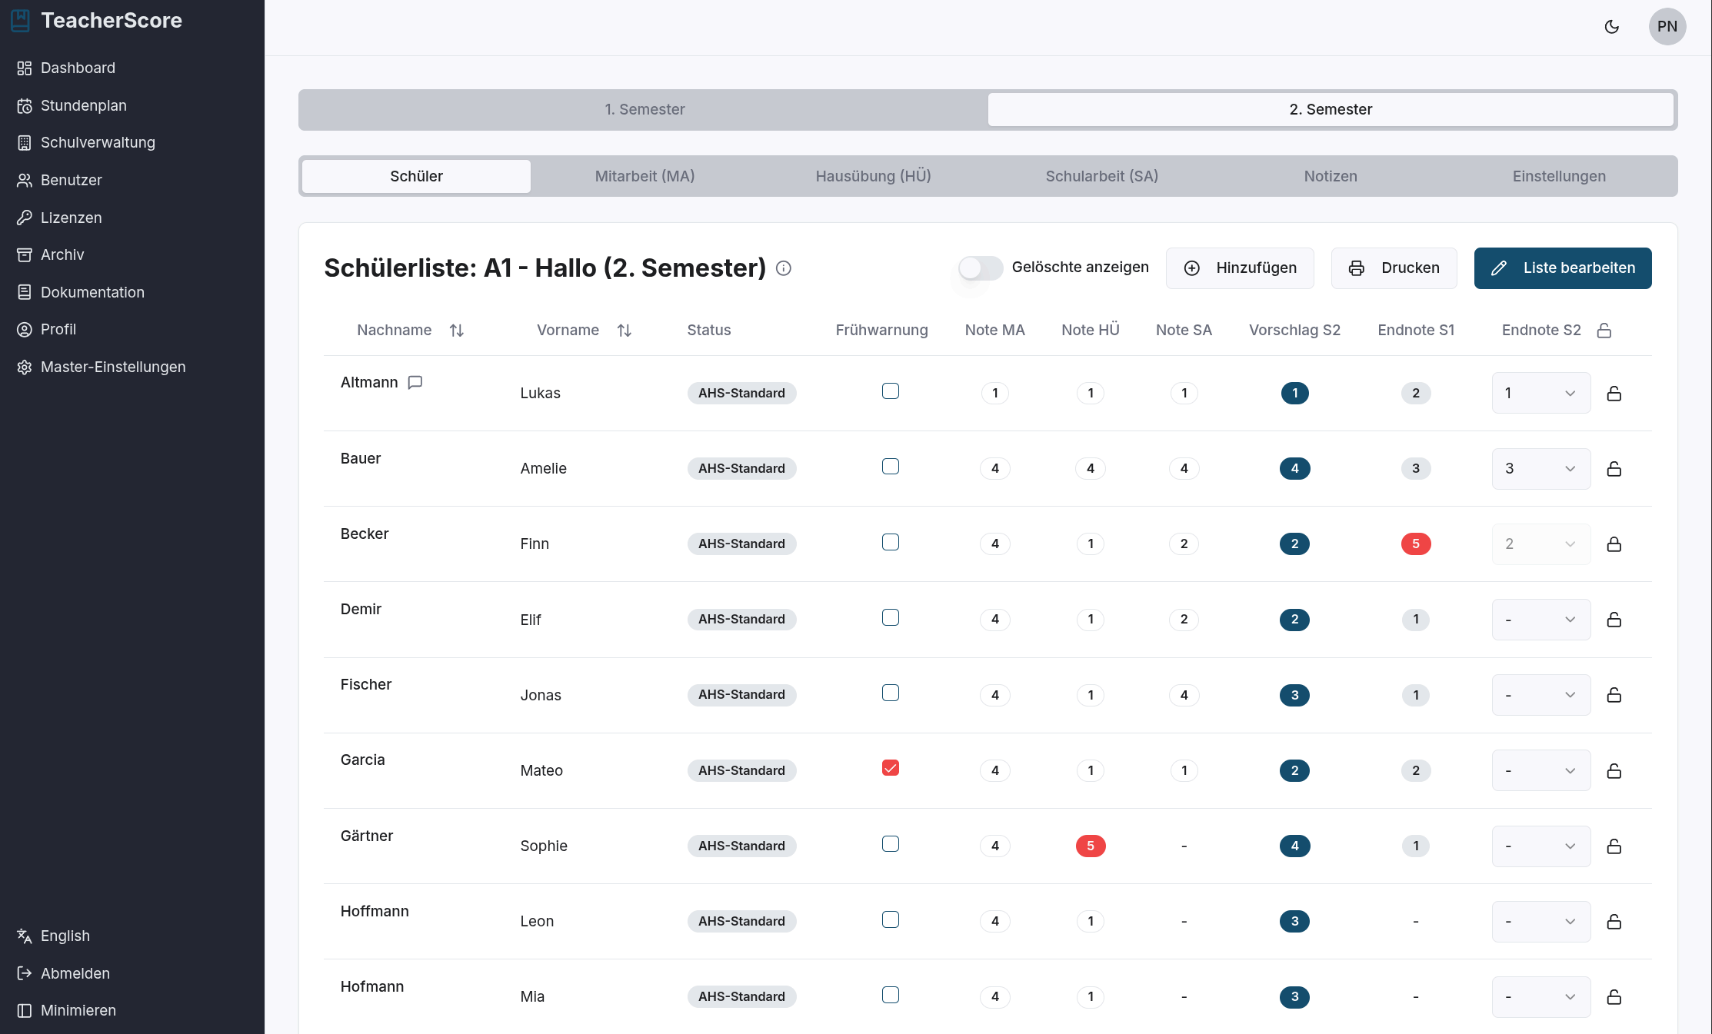The width and height of the screenshot is (1712, 1034).
Task: Check Frühwarnung for Gärtner Sophie
Action: coord(891,844)
